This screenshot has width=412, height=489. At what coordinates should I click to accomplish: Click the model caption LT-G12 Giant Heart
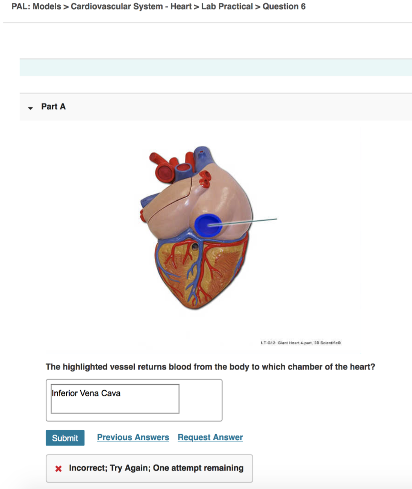coord(300,342)
